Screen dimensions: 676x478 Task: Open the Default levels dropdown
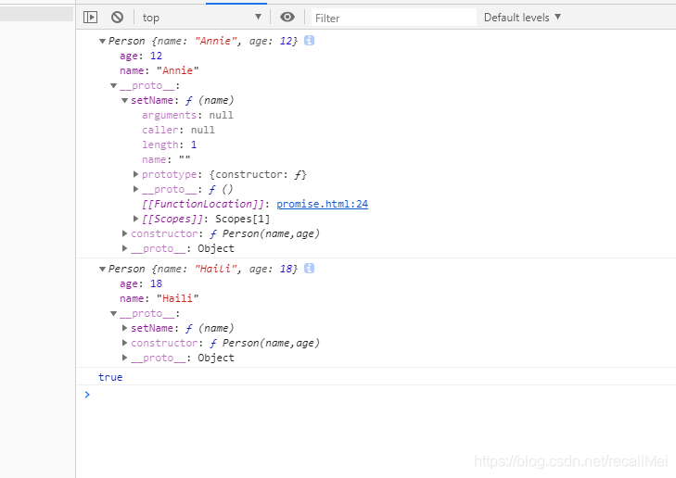[x=522, y=18]
